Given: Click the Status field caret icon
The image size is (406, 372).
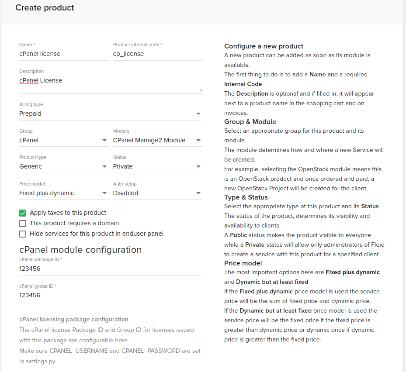Looking at the screenshot, I should tap(199, 166).
